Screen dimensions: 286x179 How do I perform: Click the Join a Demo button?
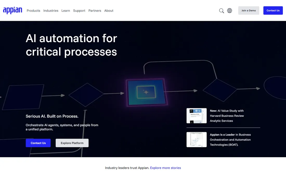point(249,10)
